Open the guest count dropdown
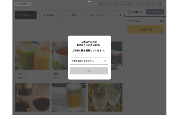 [89, 61]
